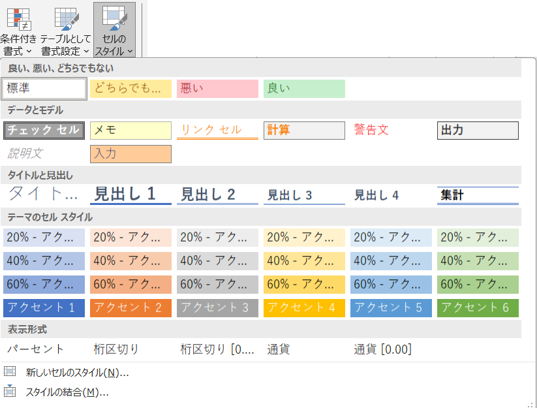Choose 新しいセルのスタイル(N)... menu entry
Screen dimensions: 537x408
coord(77,373)
